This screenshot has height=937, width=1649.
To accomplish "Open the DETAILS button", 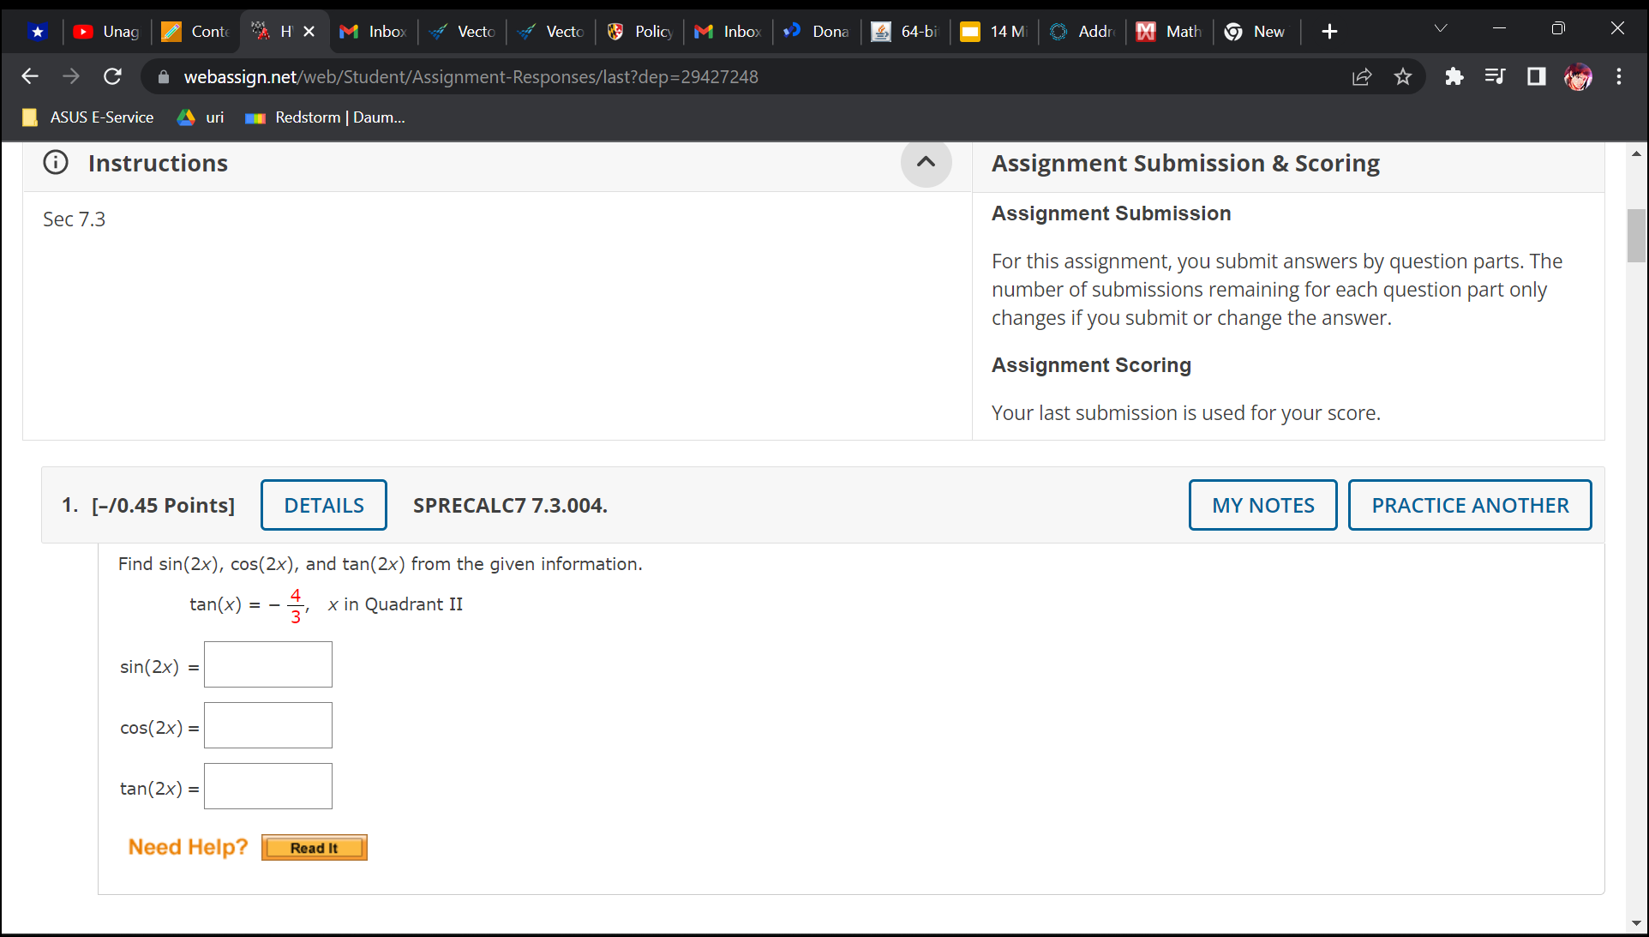I will pos(324,505).
